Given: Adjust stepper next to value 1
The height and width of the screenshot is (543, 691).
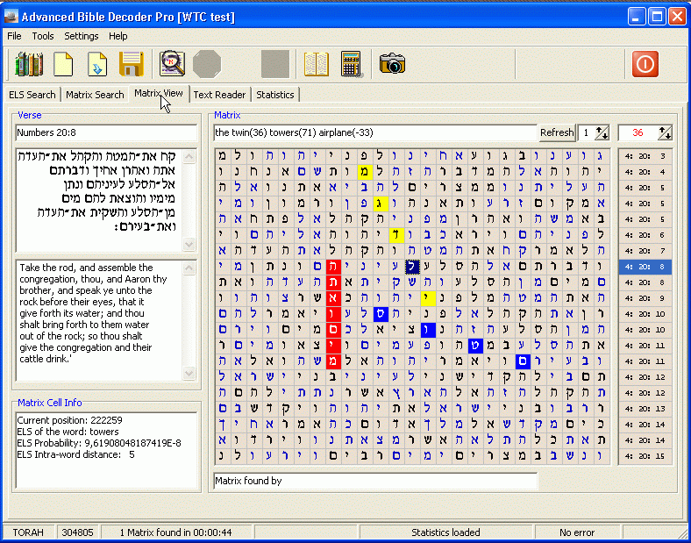Looking at the screenshot, I should click(x=602, y=132).
